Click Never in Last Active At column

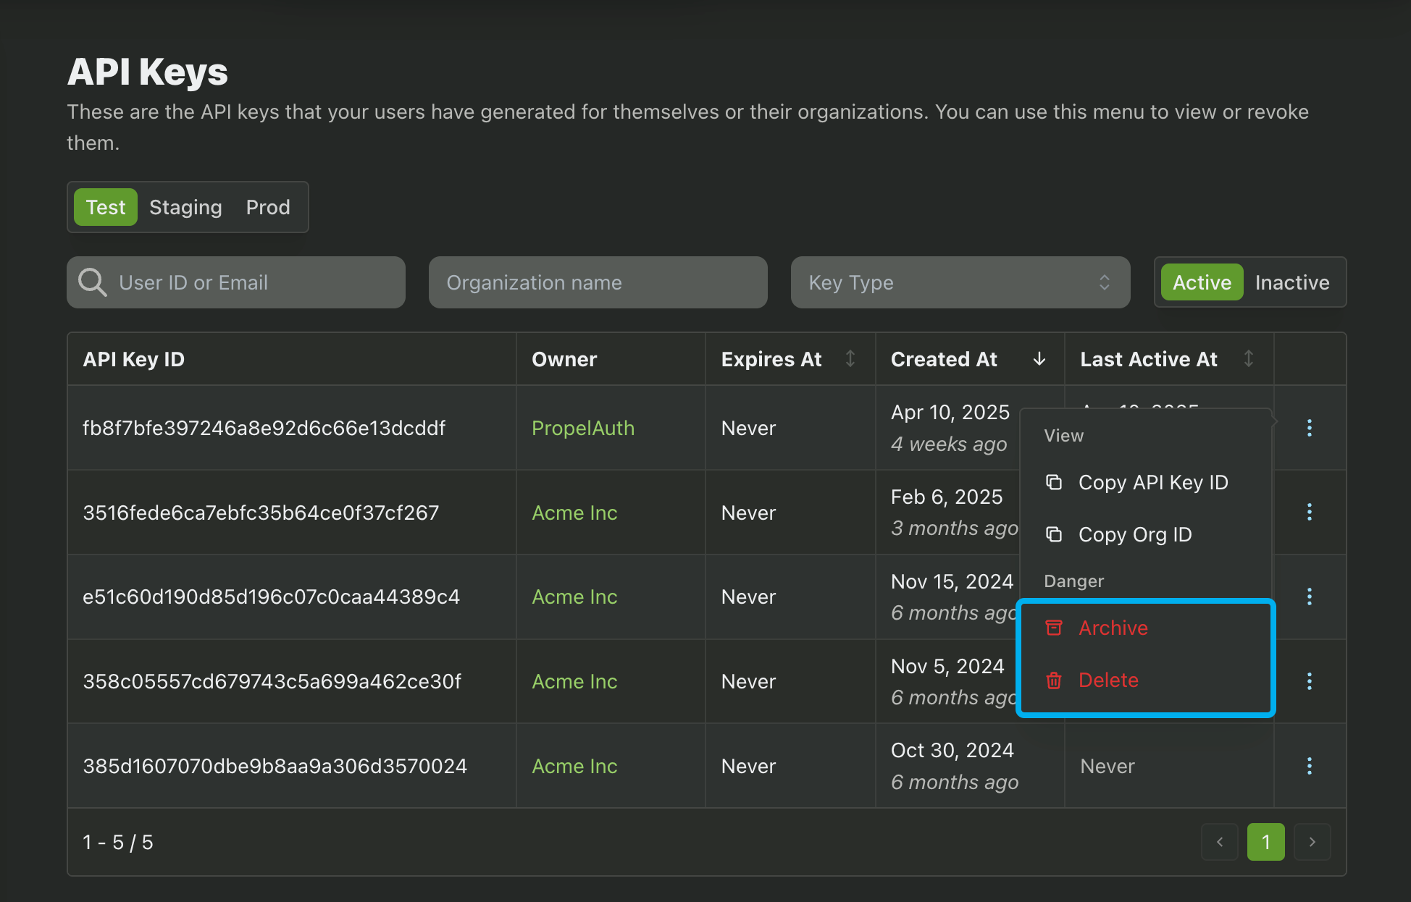point(1108,766)
